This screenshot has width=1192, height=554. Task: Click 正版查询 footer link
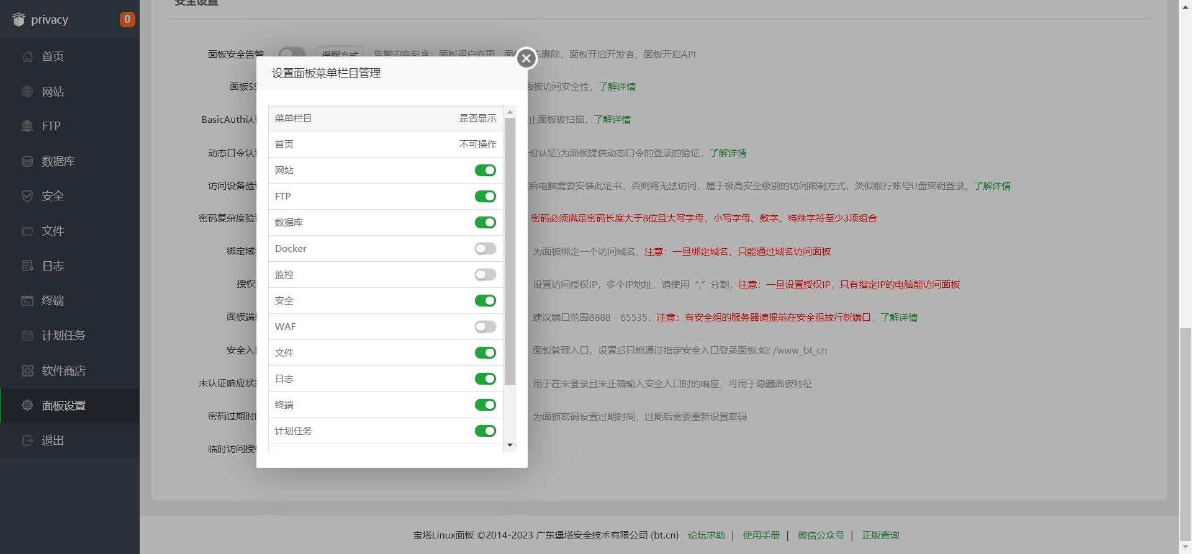pos(880,535)
